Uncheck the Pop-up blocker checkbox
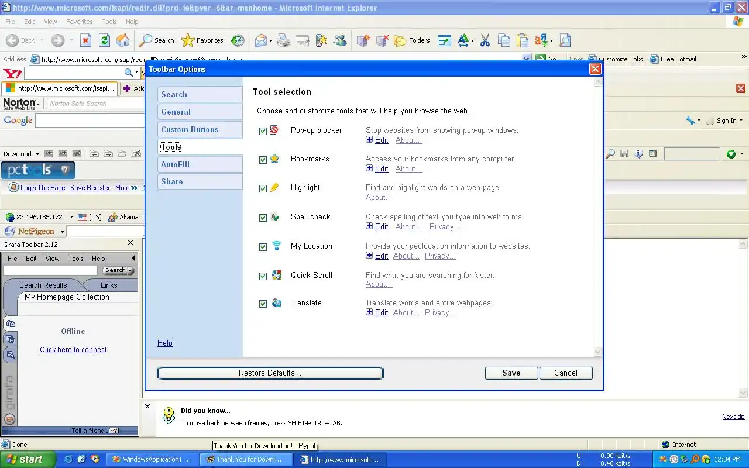749x468 pixels. point(263,131)
